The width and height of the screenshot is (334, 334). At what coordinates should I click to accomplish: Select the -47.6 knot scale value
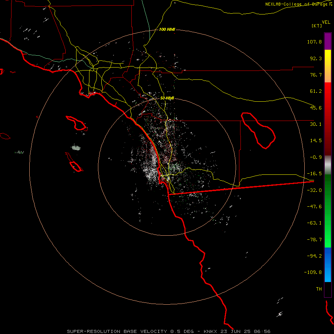point(314,207)
